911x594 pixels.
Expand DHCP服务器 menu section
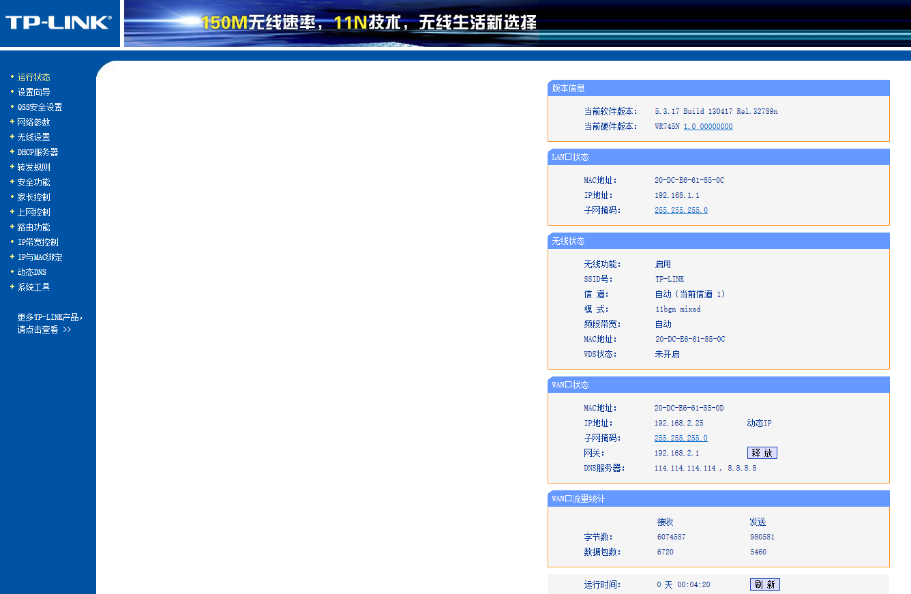pos(38,152)
